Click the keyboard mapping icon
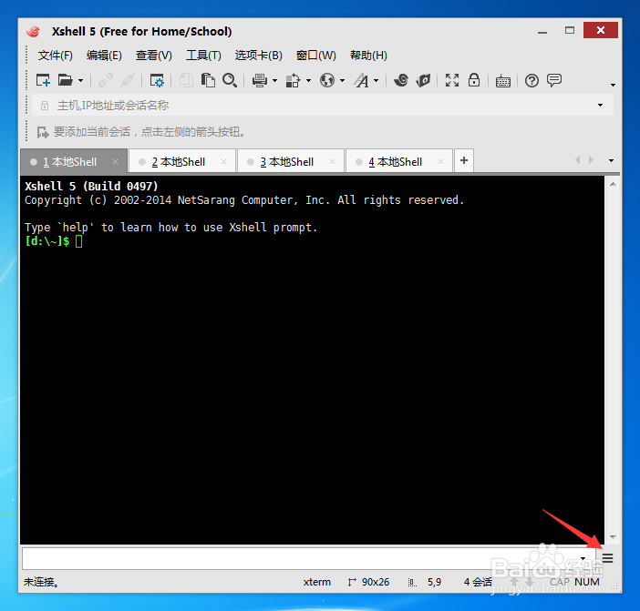Image resolution: width=640 pixels, height=611 pixels. (503, 81)
